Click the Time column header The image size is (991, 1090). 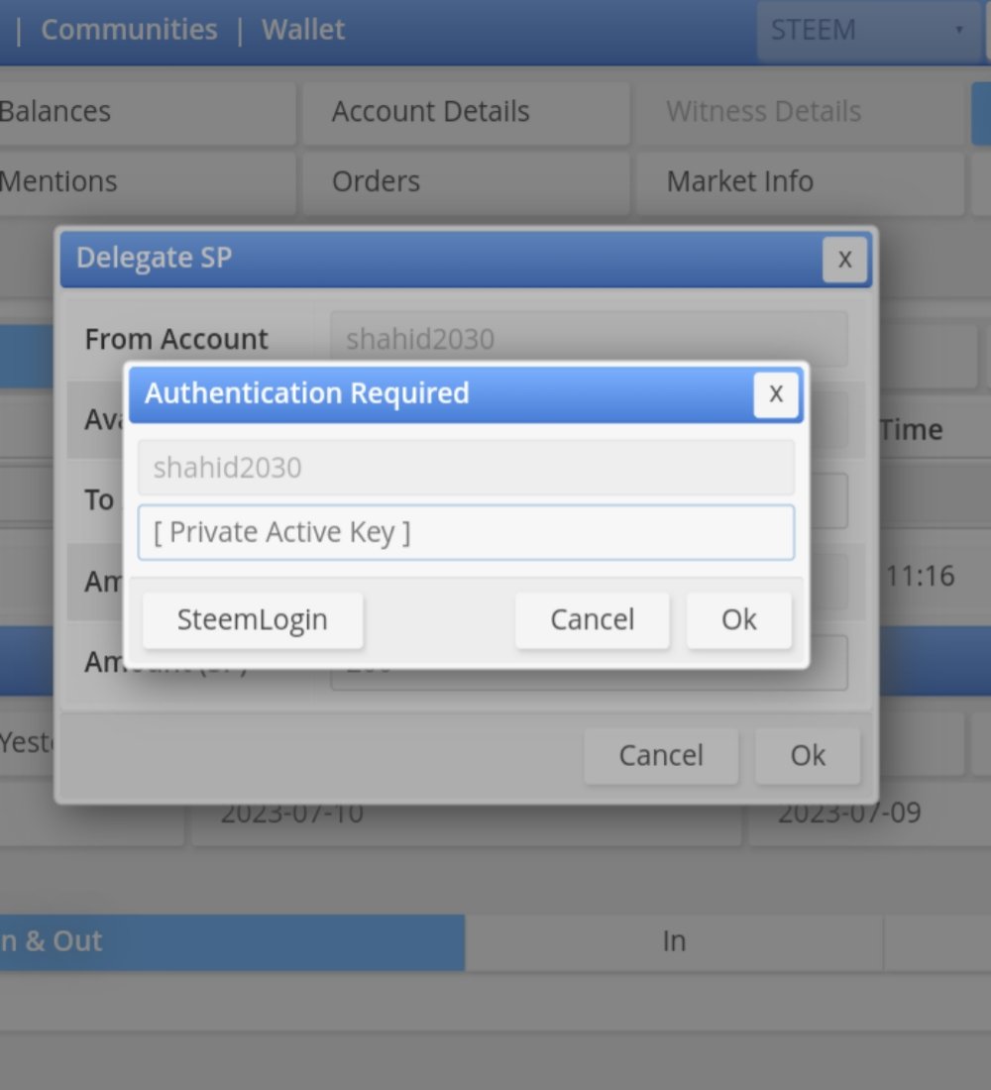(x=911, y=430)
